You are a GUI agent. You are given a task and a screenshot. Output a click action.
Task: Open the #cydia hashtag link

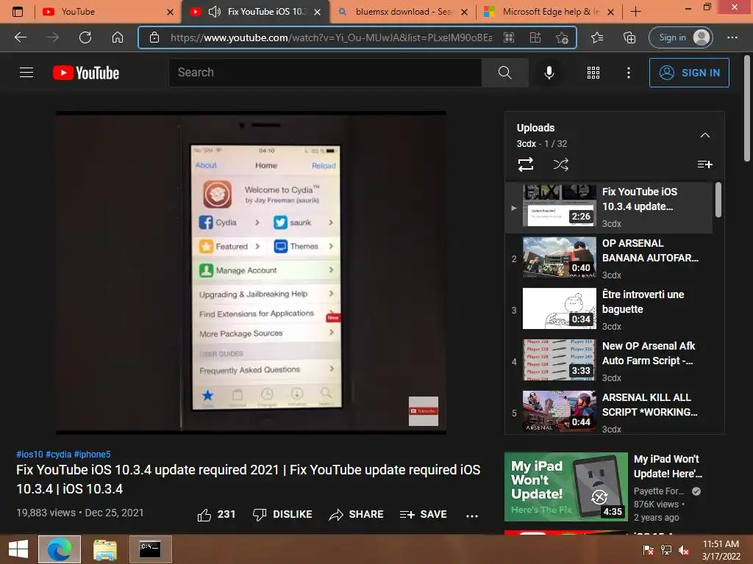tap(59, 454)
